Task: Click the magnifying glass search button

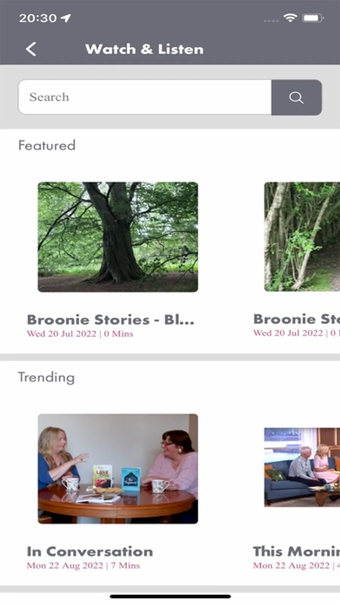Action: [x=297, y=97]
